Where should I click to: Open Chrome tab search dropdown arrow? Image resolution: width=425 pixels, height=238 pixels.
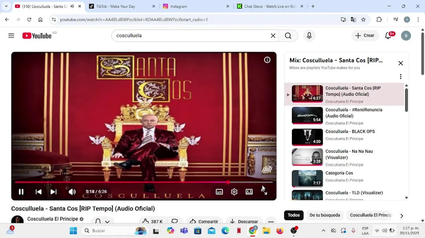pyautogui.click(x=6, y=6)
